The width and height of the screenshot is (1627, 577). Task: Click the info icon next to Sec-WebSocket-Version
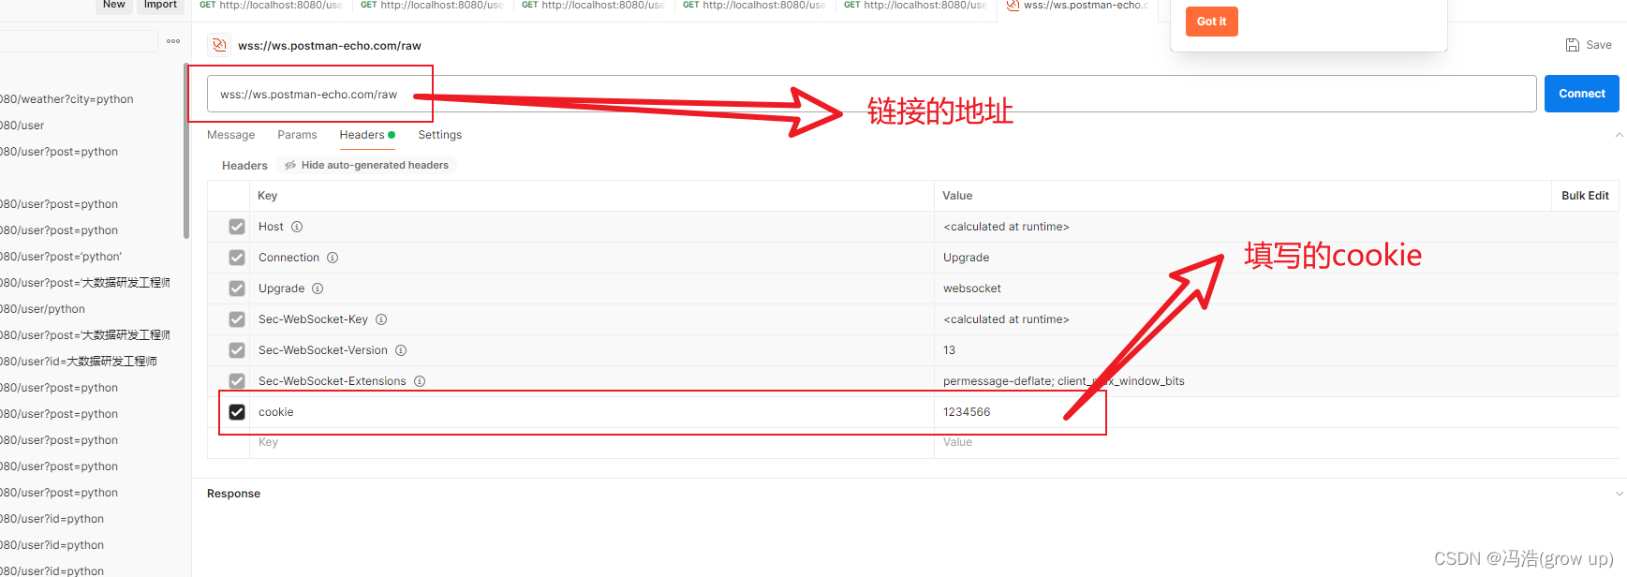click(x=401, y=350)
